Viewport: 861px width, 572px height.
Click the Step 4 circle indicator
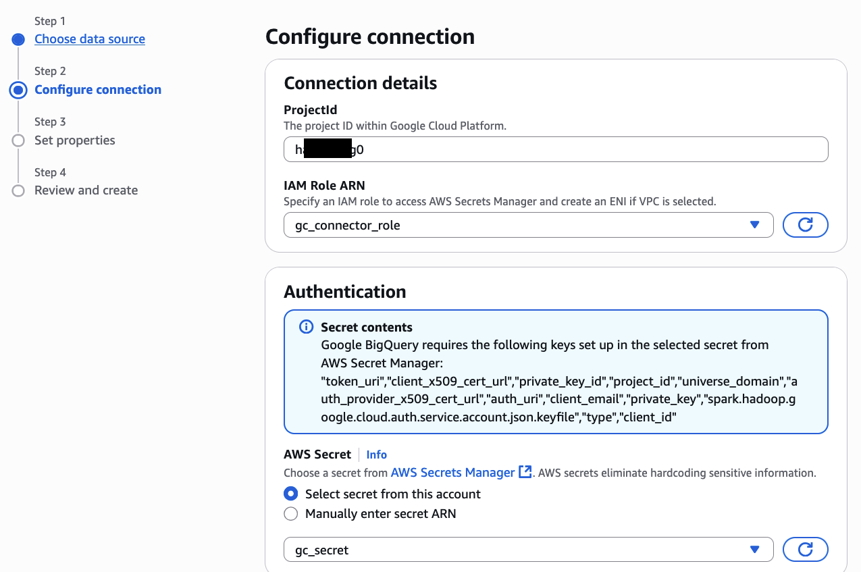pos(18,190)
